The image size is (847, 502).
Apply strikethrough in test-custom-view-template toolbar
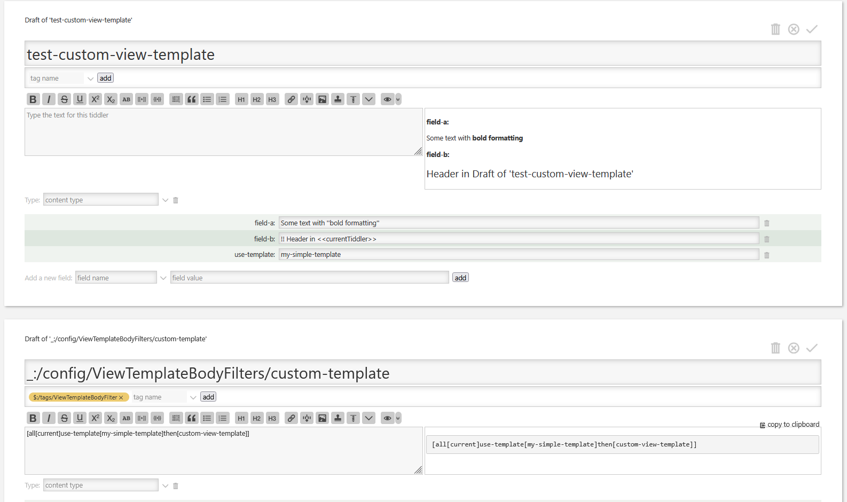[64, 99]
